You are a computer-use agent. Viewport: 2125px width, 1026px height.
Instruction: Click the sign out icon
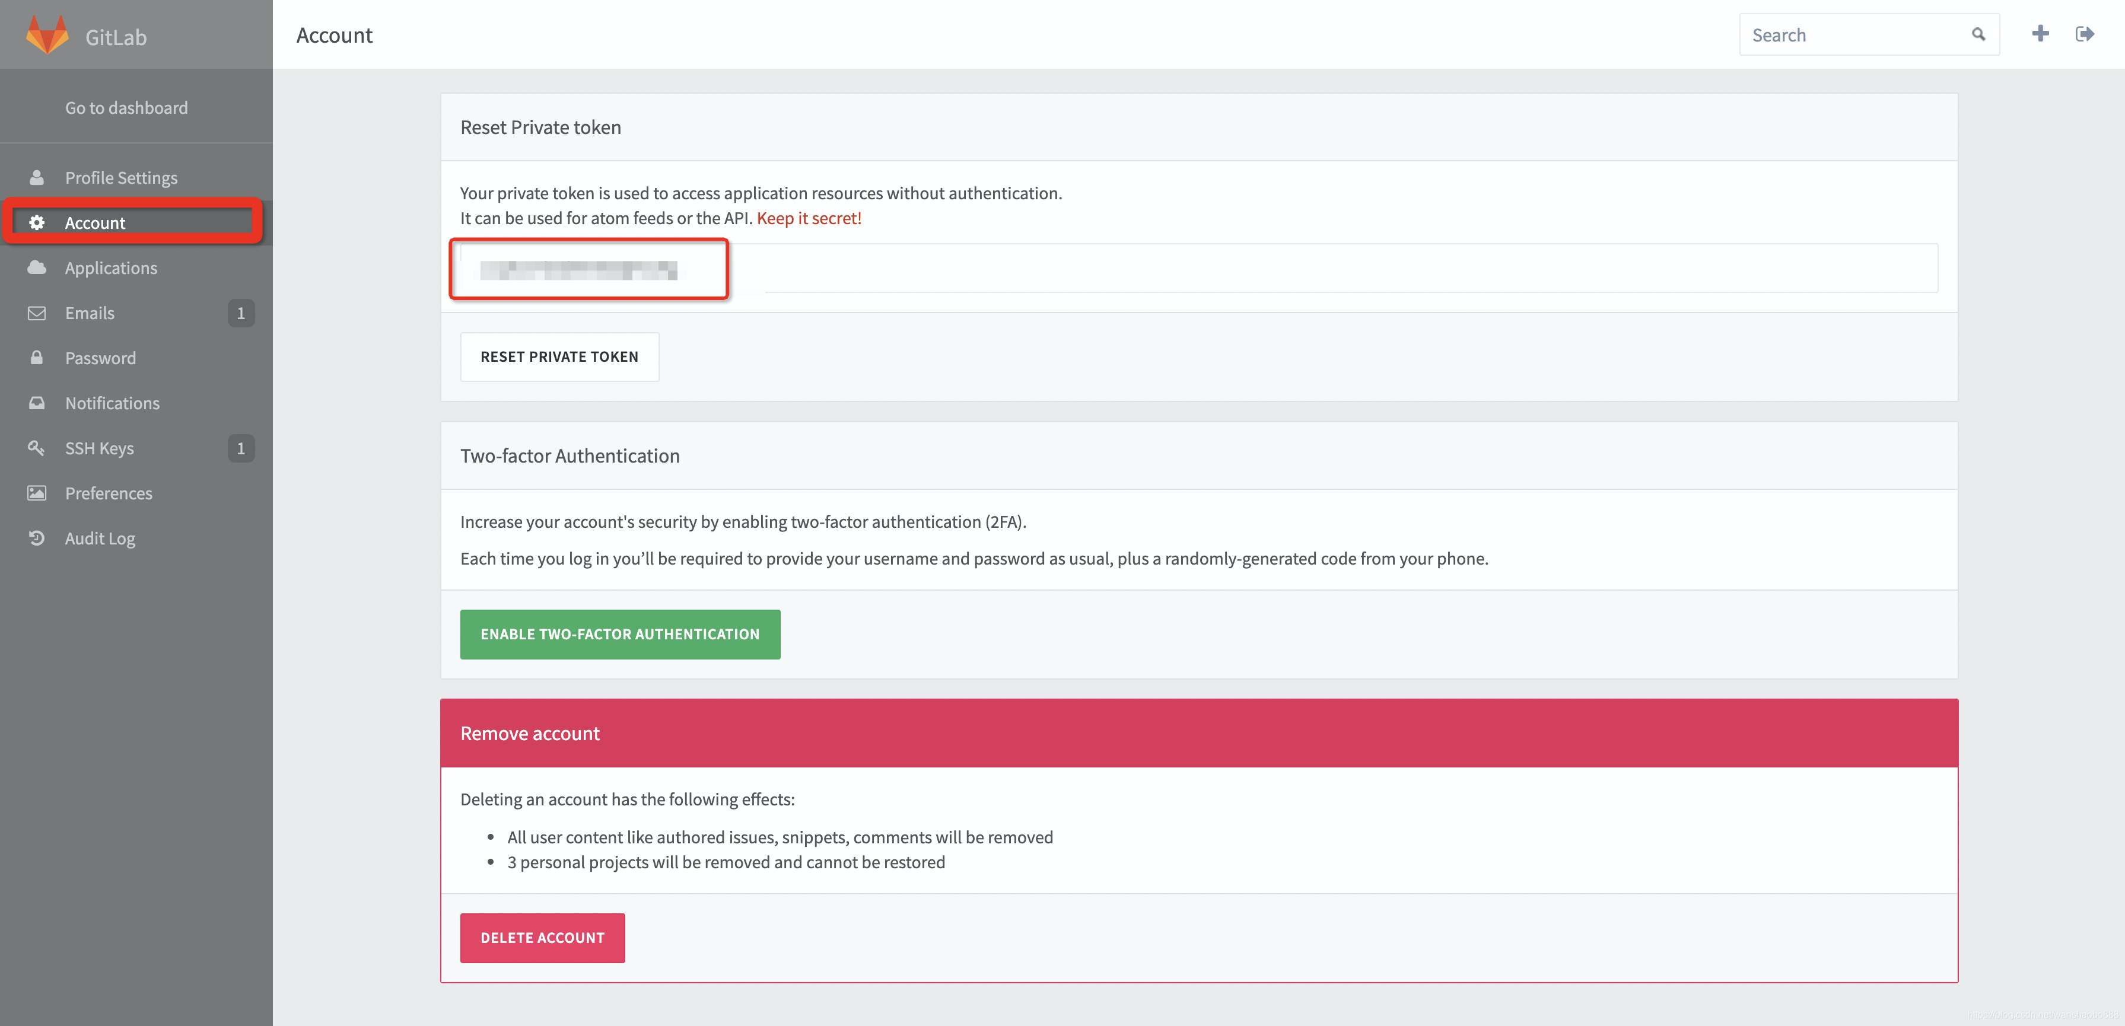point(2085,34)
